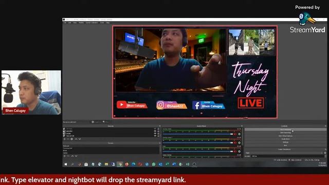This screenshot has width=329, height=185.
Task: Pop out the Controls dock icon
Action: click(325, 126)
